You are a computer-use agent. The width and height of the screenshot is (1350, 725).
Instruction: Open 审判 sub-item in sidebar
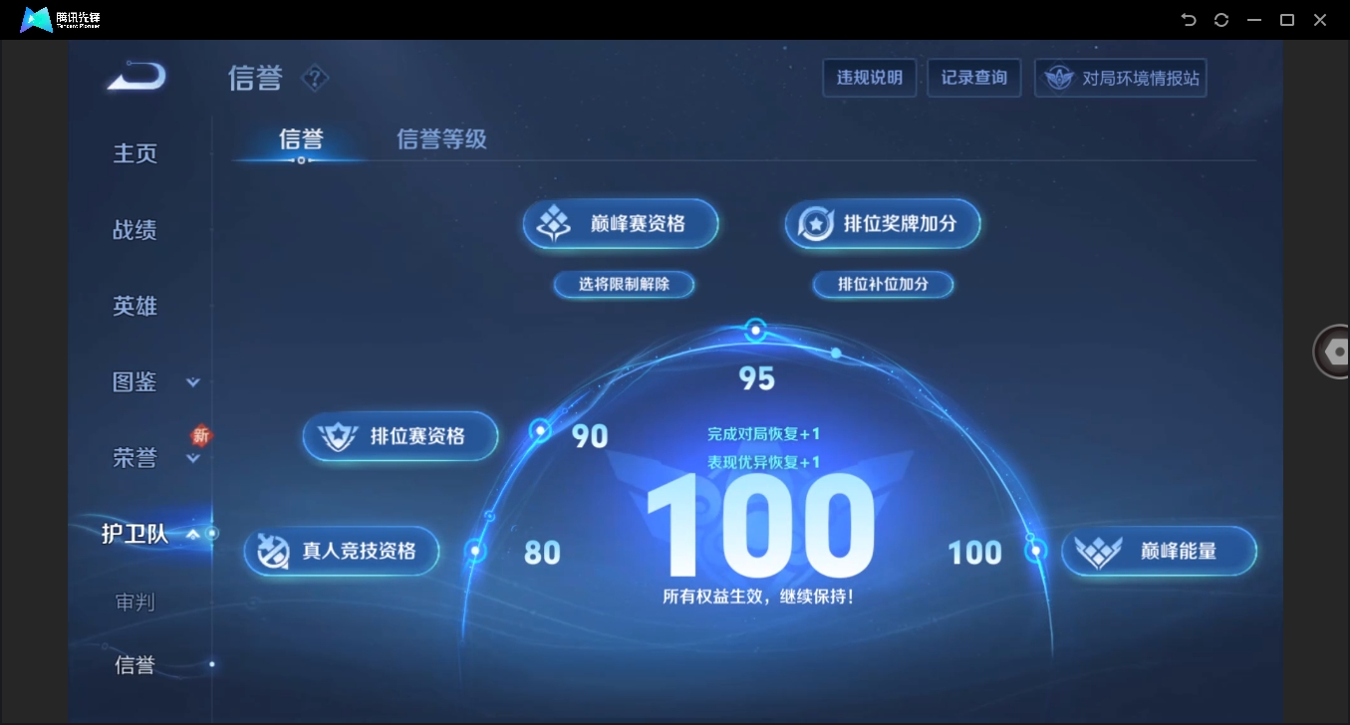click(x=135, y=602)
